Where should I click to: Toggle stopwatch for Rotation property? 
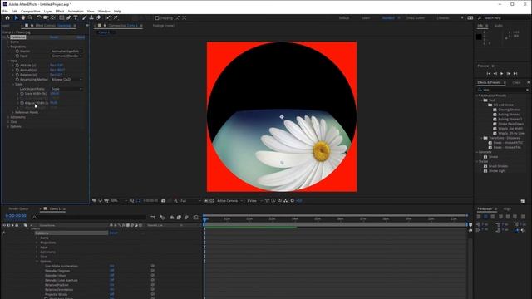click(x=17, y=75)
